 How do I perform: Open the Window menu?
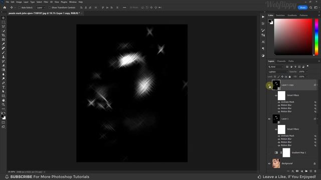pyautogui.click(x=73, y=2)
